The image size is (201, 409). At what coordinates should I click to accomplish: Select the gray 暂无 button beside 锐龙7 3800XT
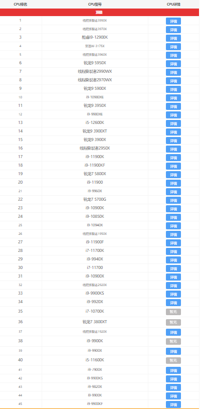coord(173,322)
